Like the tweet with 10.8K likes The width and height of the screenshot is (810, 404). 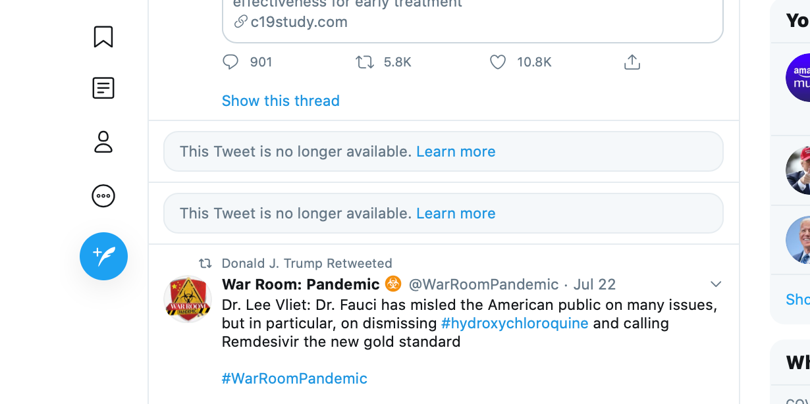pyautogui.click(x=498, y=62)
